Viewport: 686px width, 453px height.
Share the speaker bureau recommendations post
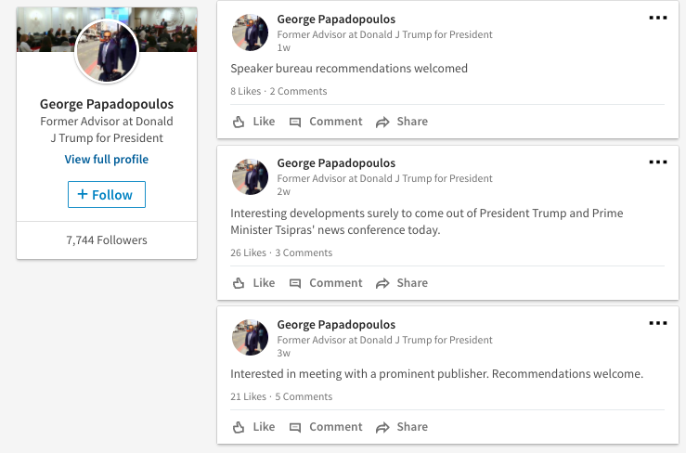tap(402, 122)
